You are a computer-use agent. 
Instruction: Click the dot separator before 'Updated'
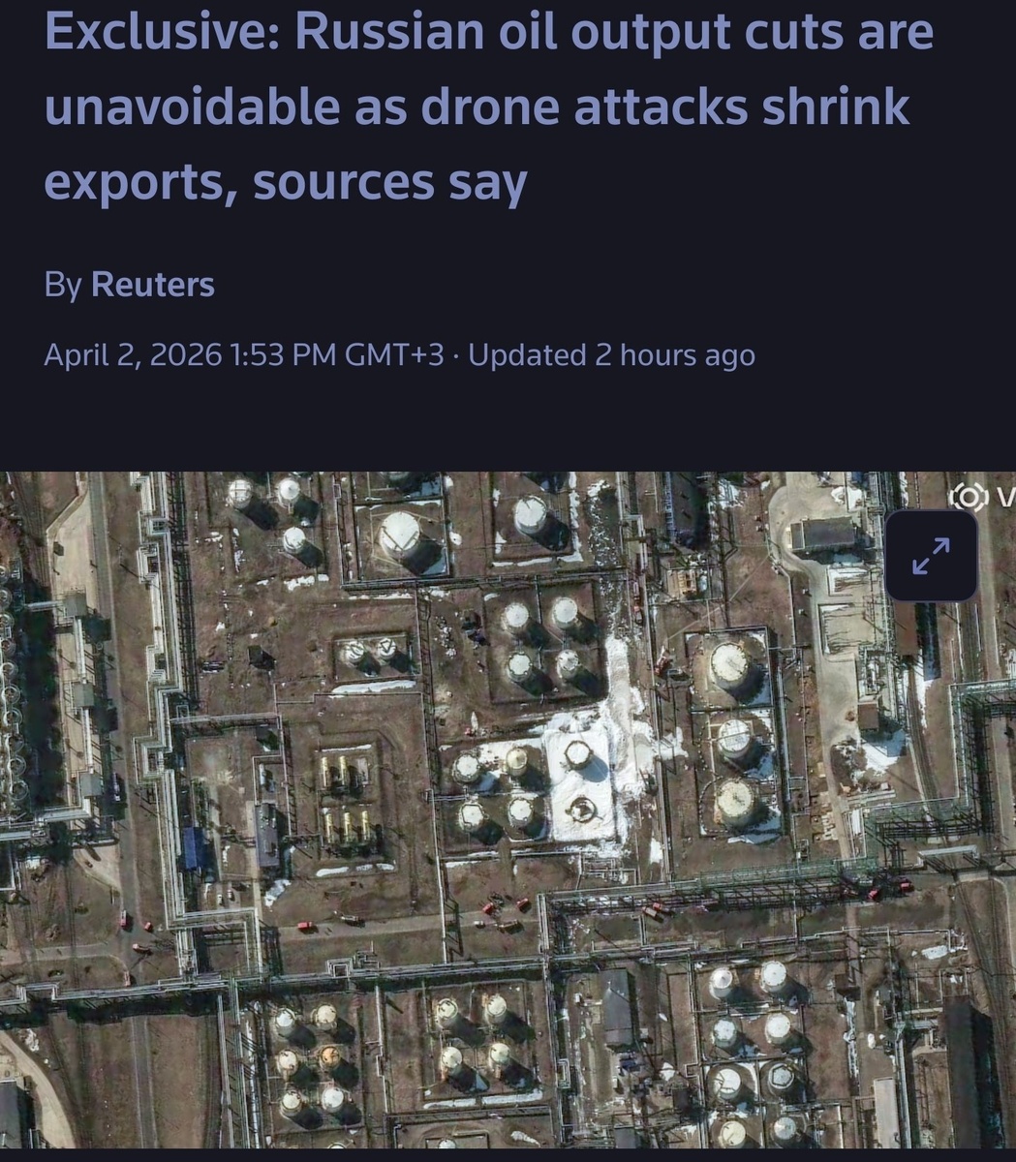[x=456, y=355]
